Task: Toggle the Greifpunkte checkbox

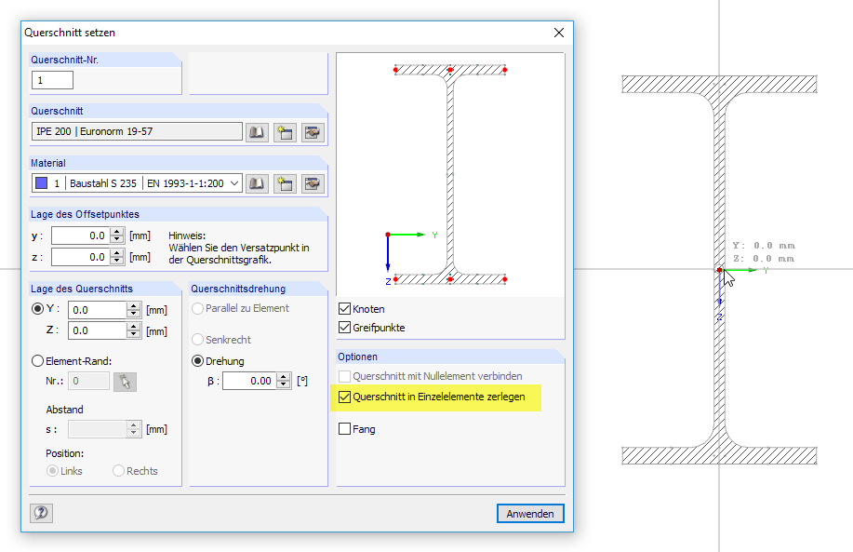Action: (344, 327)
